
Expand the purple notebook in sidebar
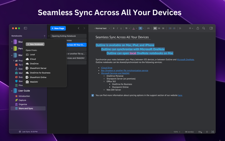[12, 42]
